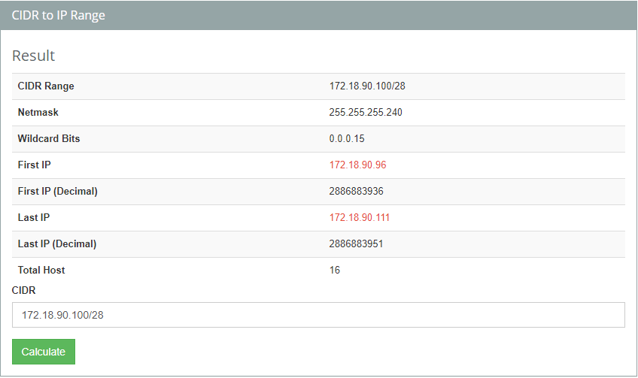Select the First IP (Decimal) label
Image resolution: width=638 pixels, height=378 pixels.
pyautogui.click(x=58, y=191)
